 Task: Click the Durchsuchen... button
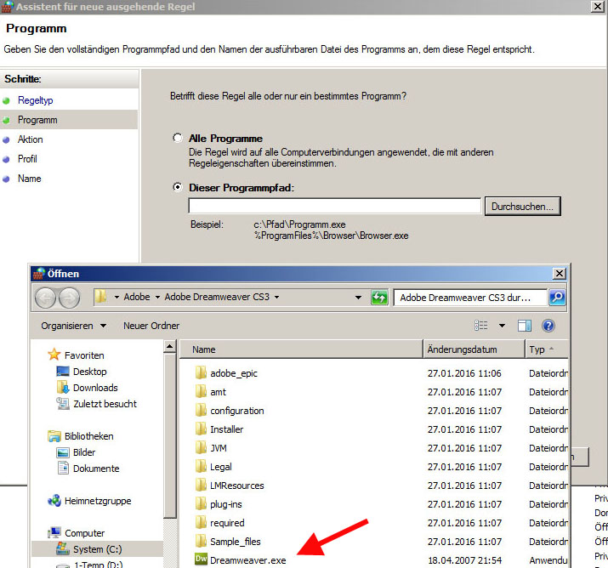(x=522, y=207)
